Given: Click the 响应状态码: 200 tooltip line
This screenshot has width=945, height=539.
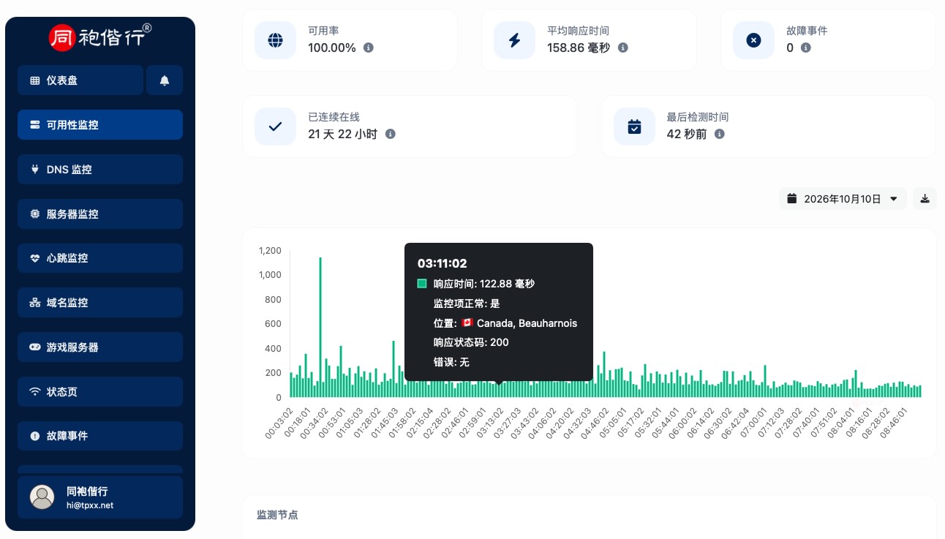Looking at the screenshot, I should click(471, 342).
